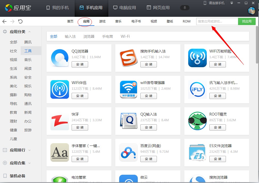259x183 pixels.
Task: Select 摄影 category in sidebar
Action: click(x=13, y=95)
